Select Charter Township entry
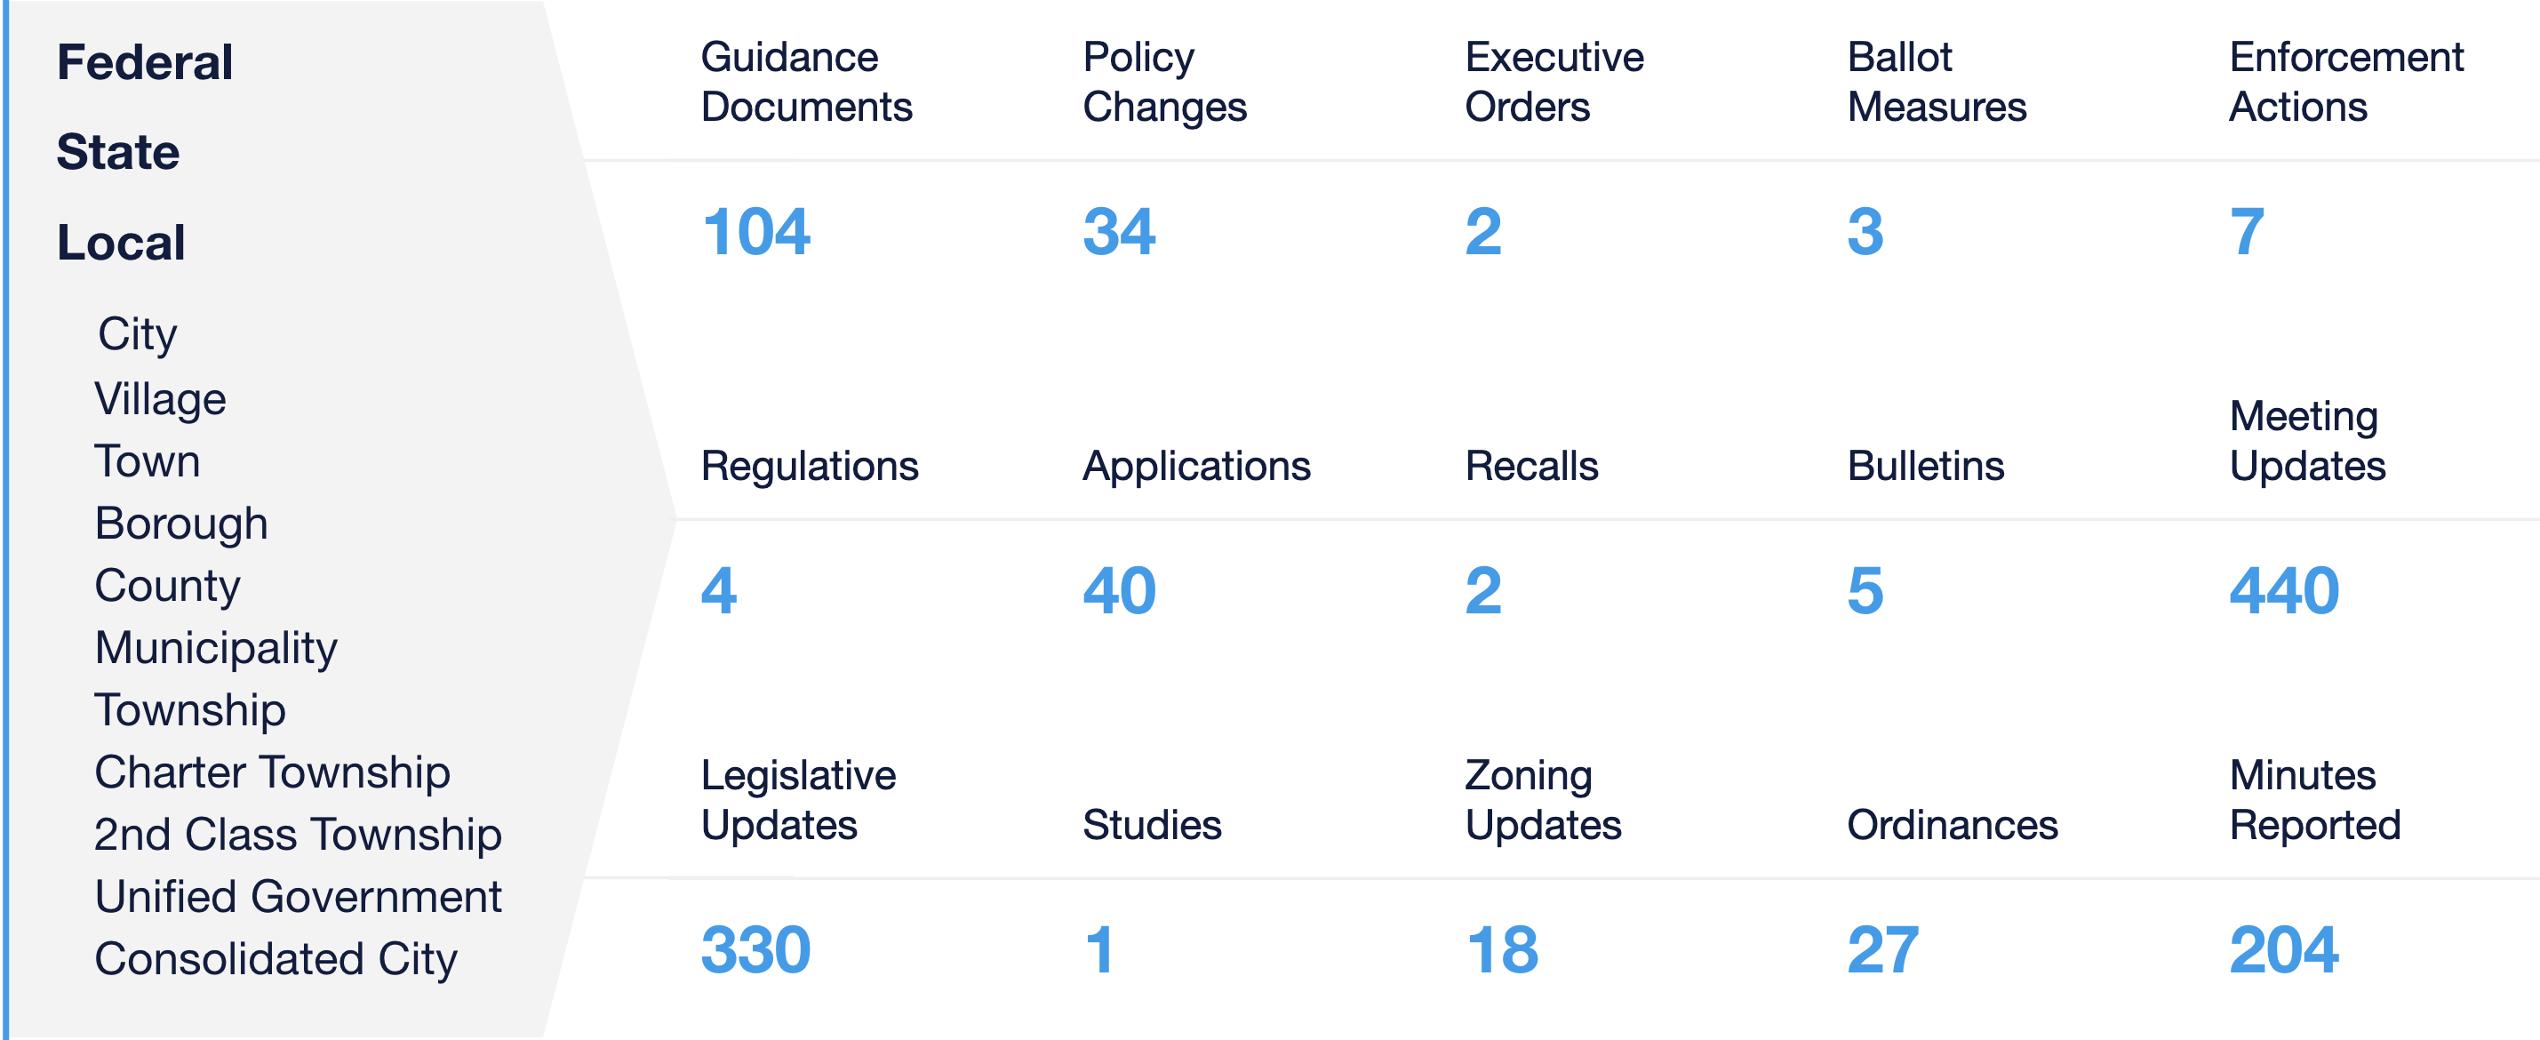The height and width of the screenshot is (1040, 2540). coord(273,772)
